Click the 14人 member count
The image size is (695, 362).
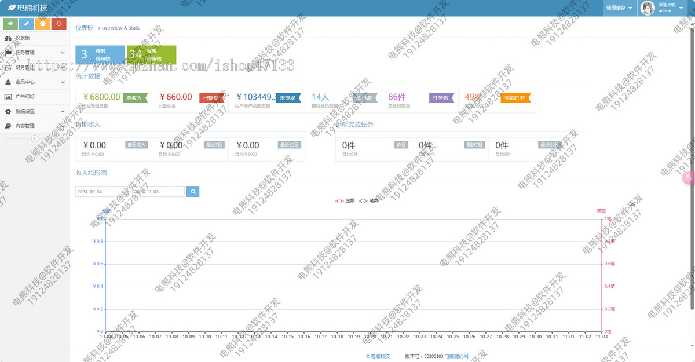(320, 97)
